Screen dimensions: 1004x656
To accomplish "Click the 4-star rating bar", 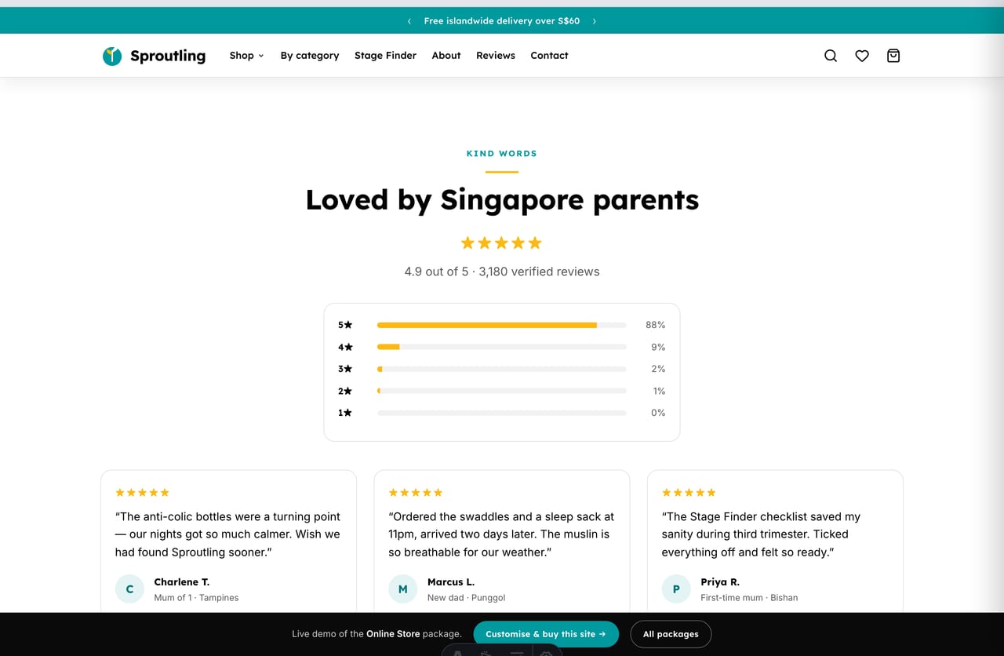I will (501, 347).
